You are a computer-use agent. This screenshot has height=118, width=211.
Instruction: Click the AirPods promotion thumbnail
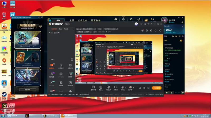pos(28,40)
